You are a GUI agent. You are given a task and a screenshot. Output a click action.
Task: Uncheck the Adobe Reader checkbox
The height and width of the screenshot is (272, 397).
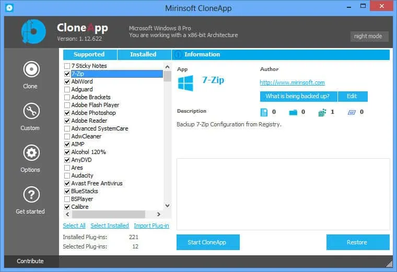coord(67,121)
